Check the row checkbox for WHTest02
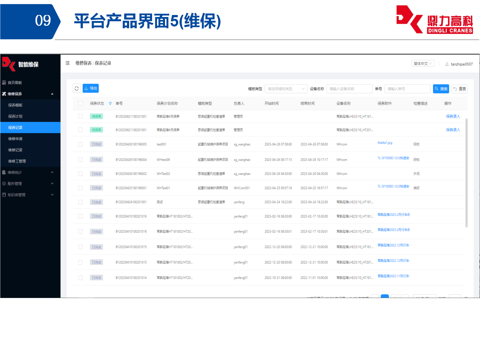Screen dimensions: 480x360 click(x=80, y=174)
